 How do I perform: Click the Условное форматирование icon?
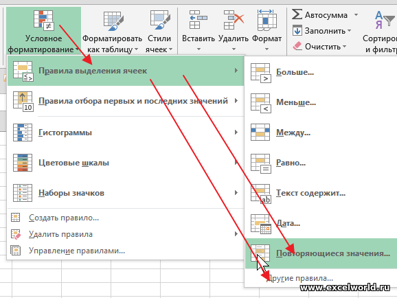44,20
